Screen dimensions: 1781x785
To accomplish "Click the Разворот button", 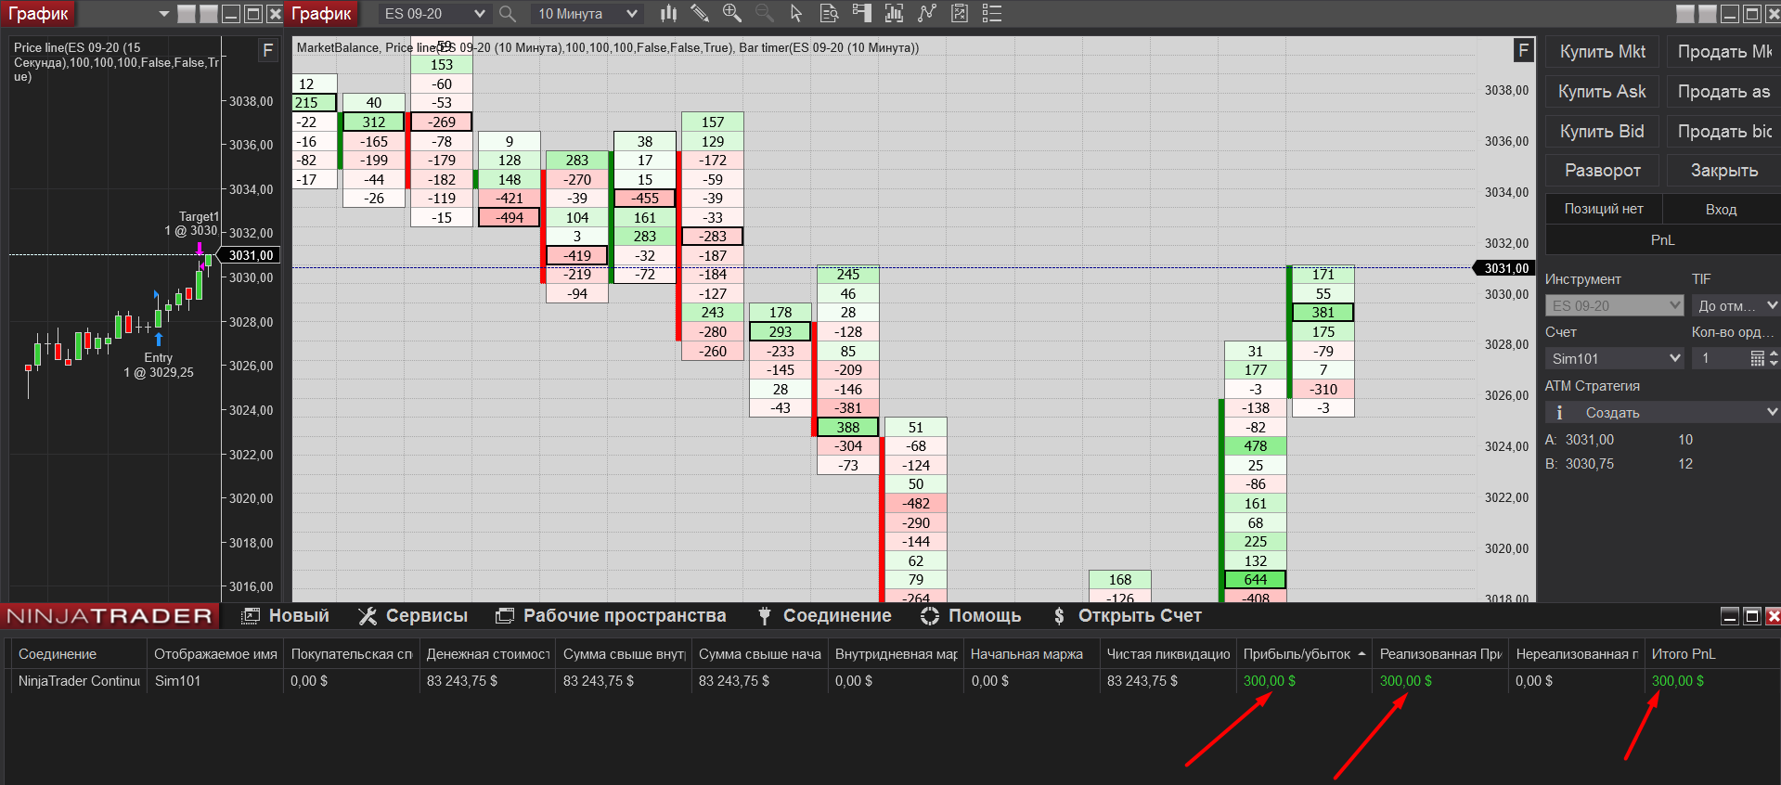I will click(1603, 171).
